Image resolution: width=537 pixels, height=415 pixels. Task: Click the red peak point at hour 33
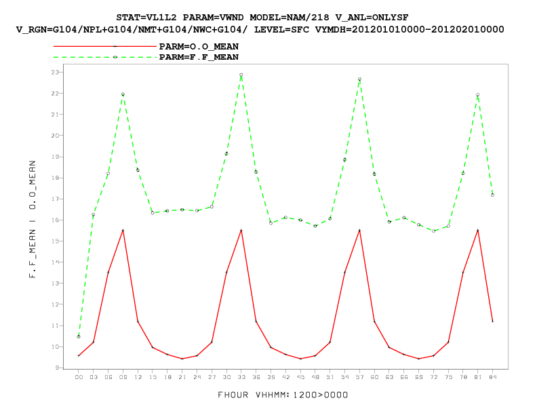click(241, 231)
